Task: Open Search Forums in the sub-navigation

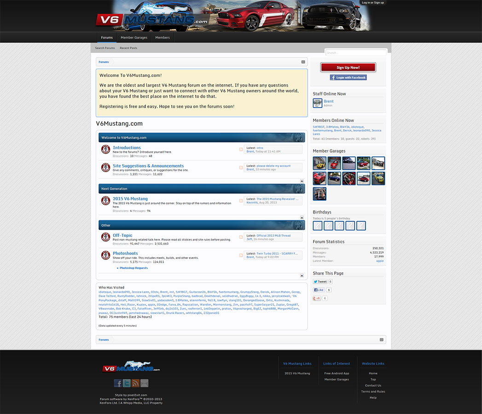Action: [x=105, y=48]
